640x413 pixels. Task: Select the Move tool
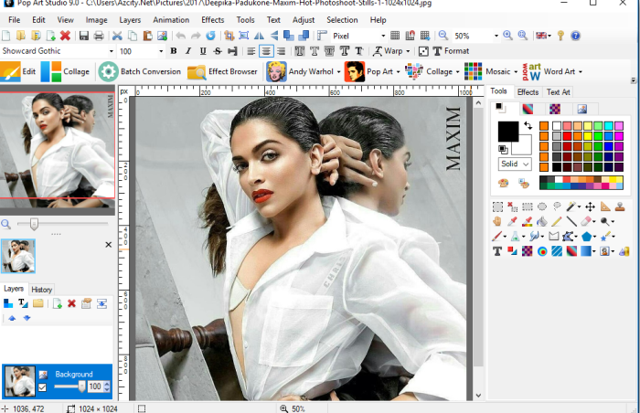pyautogui.click(x=590, y=206)
